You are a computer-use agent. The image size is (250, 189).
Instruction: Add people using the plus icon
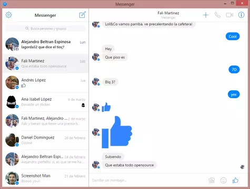pyautogui.click(x=206, y=15)
